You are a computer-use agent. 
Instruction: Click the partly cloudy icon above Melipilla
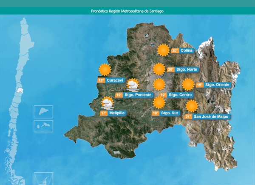point(107,103)
